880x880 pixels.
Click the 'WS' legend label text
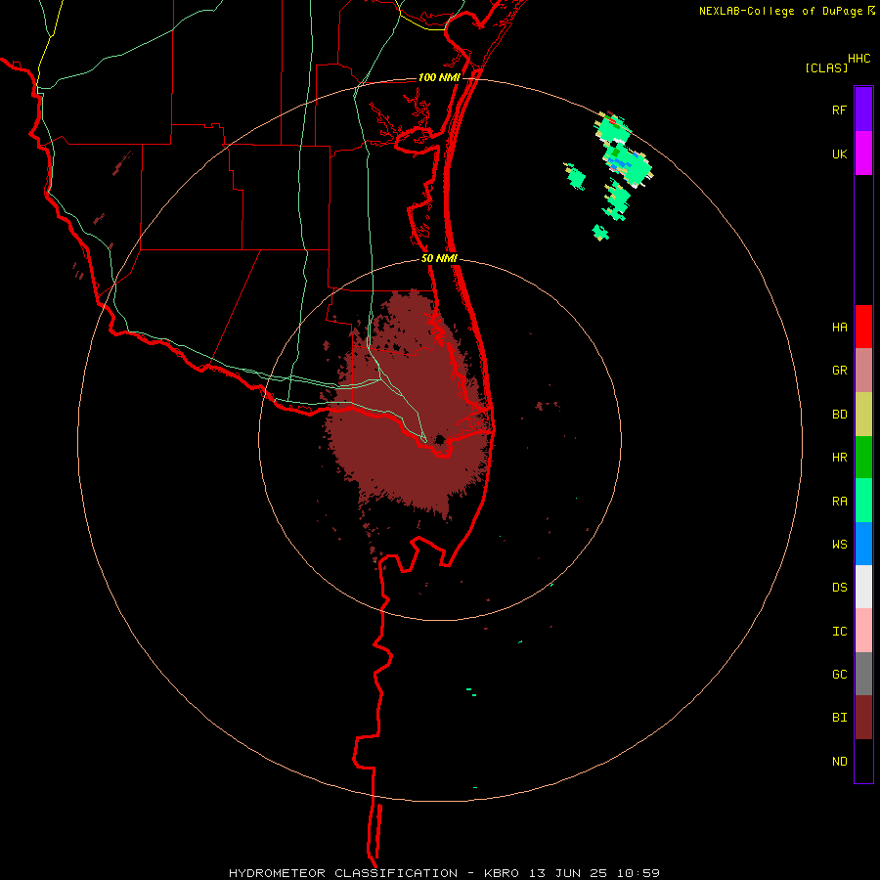(x=839, y=545)
